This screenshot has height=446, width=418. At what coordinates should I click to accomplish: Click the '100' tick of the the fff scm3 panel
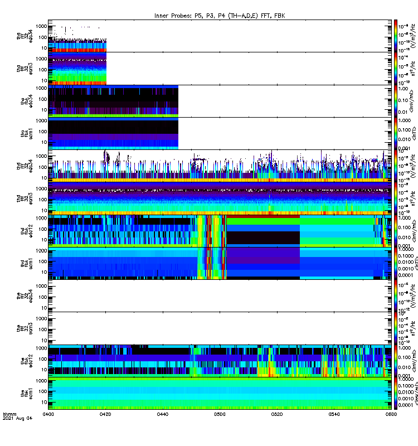click(43, 329)
